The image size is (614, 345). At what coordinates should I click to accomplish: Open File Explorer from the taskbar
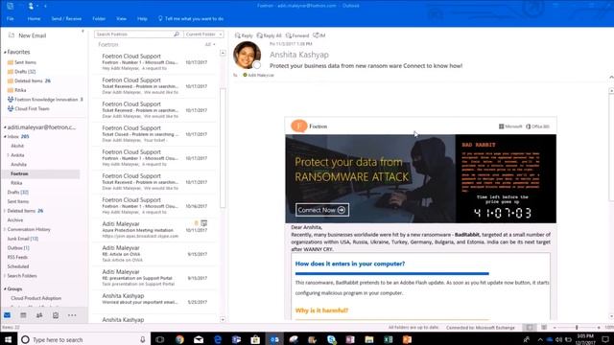click(369, 339)
